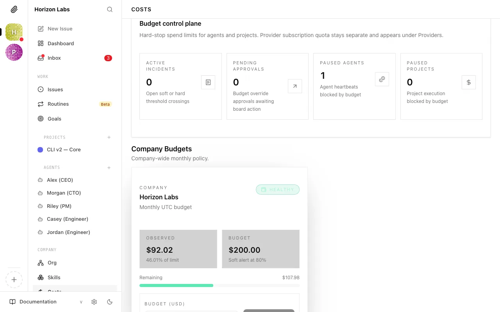Screen dimensions: 500x312
Task: Click the Issues circle icon
Action: [41, 89]
